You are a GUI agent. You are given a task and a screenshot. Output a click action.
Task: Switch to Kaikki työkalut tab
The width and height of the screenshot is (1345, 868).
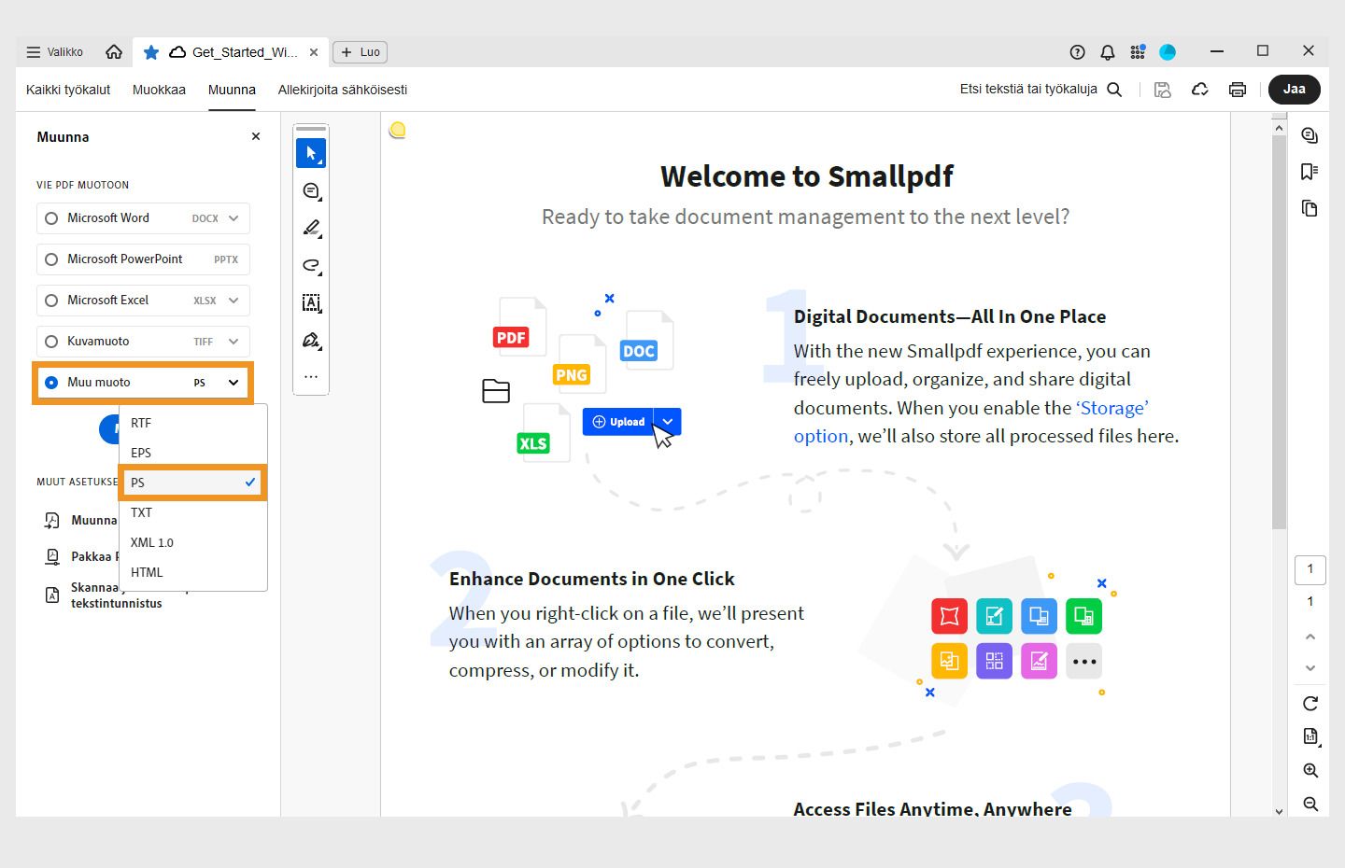pyautogui.click(x=68, y=90)
